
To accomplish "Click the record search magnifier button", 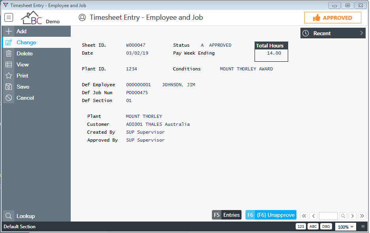I will tap(343, 216).
